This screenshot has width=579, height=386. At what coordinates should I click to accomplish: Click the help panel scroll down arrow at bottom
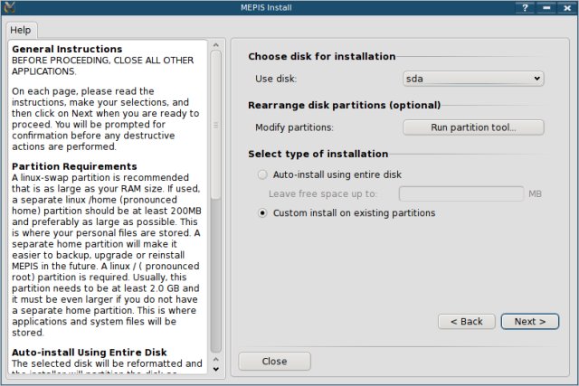coord(216,369)
